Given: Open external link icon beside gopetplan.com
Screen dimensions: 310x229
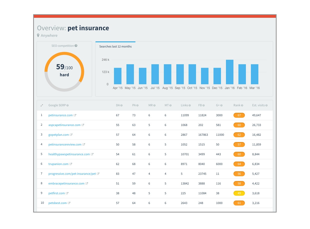Looking at the screenshot, I should (71, 135).
